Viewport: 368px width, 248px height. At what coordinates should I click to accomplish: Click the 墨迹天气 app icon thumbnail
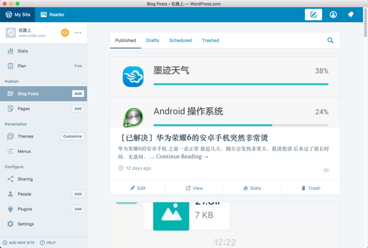[x=133, y=77]
